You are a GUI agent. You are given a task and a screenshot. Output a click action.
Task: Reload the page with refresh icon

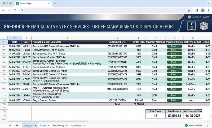tap(15, 10)
